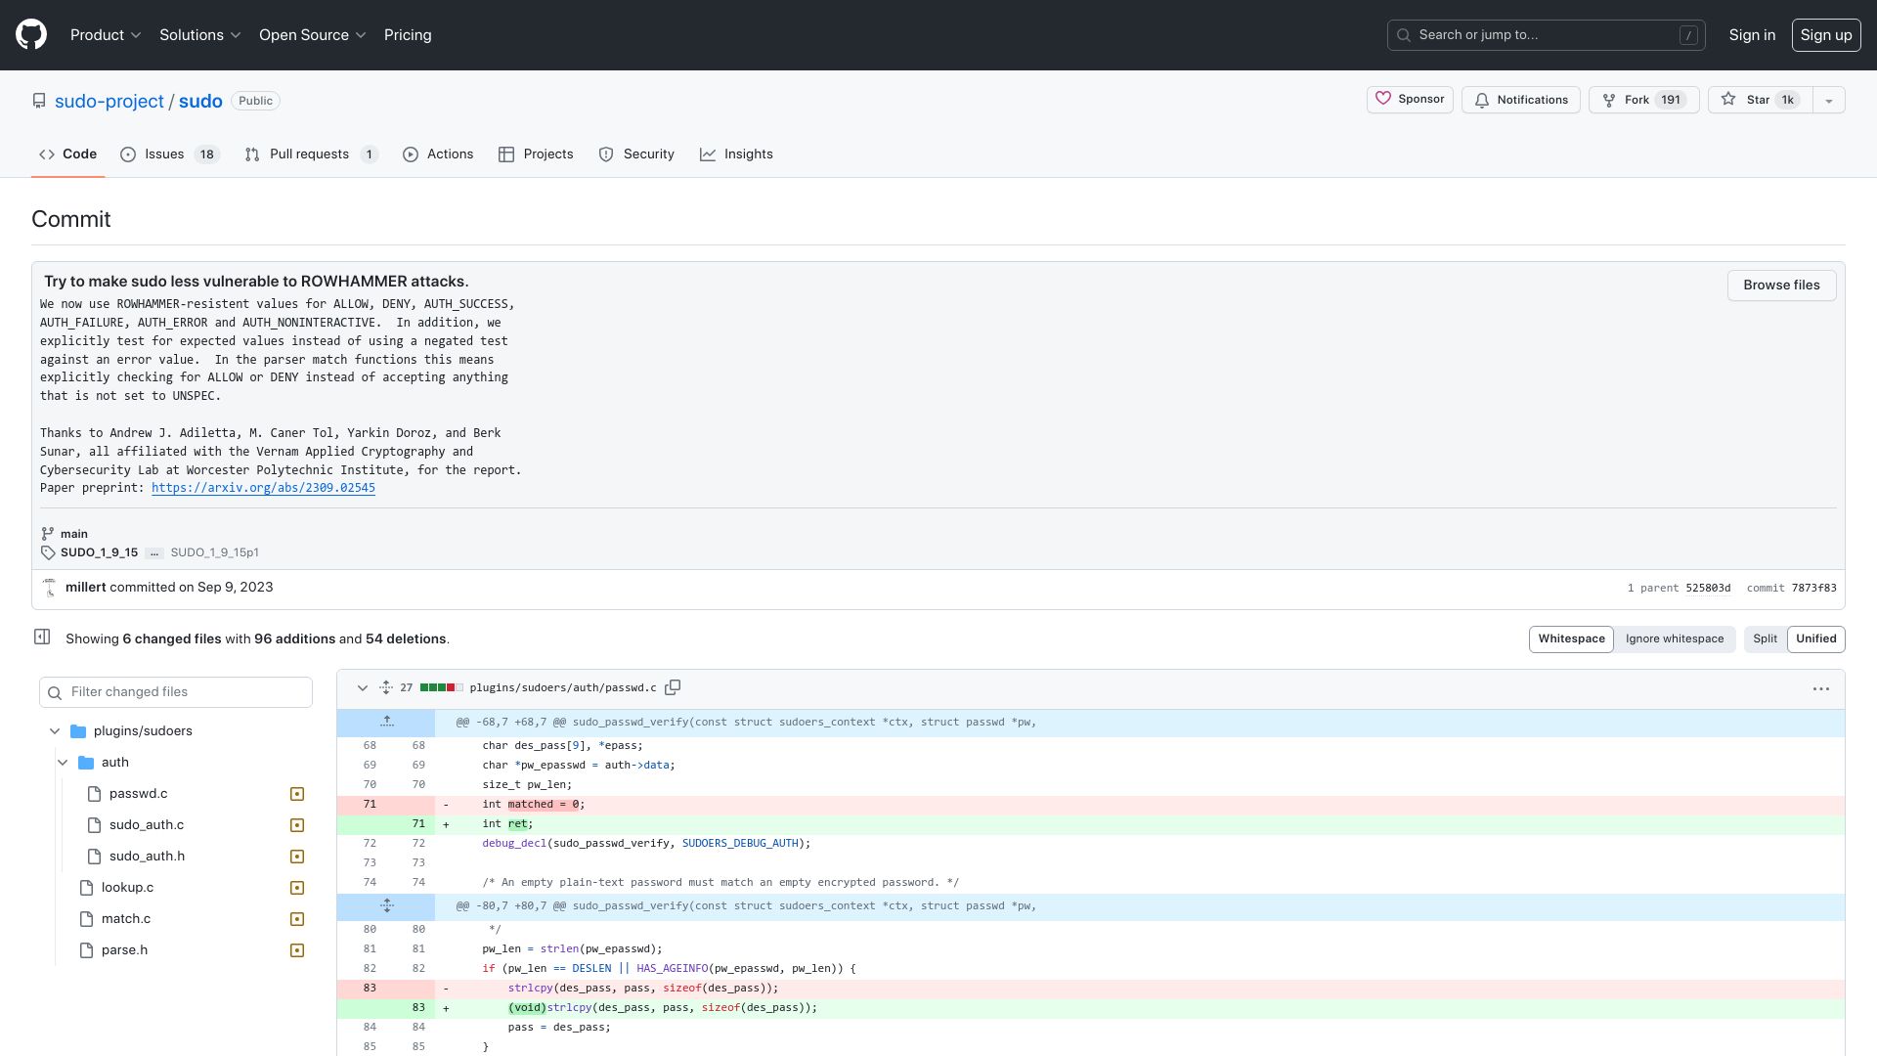The width and height of the screenshot is (1877, 1056).
Task: Click the Search or jump to box
Action: [1546, 35]
